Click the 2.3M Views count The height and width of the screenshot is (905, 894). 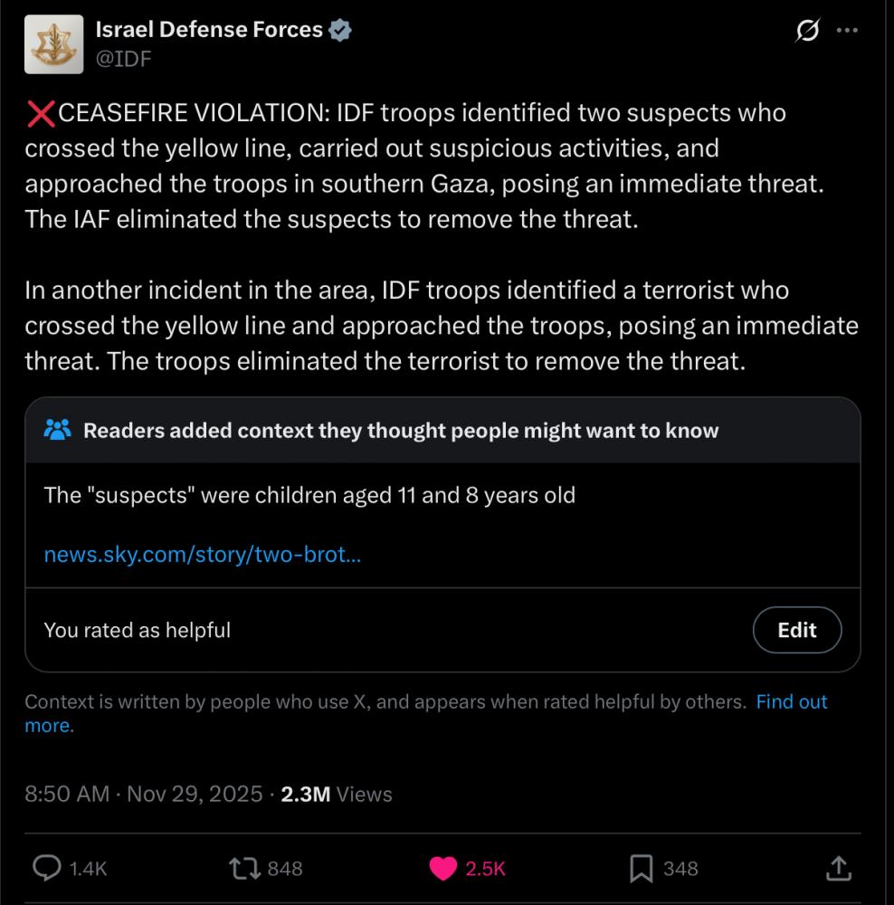point(337,795)
